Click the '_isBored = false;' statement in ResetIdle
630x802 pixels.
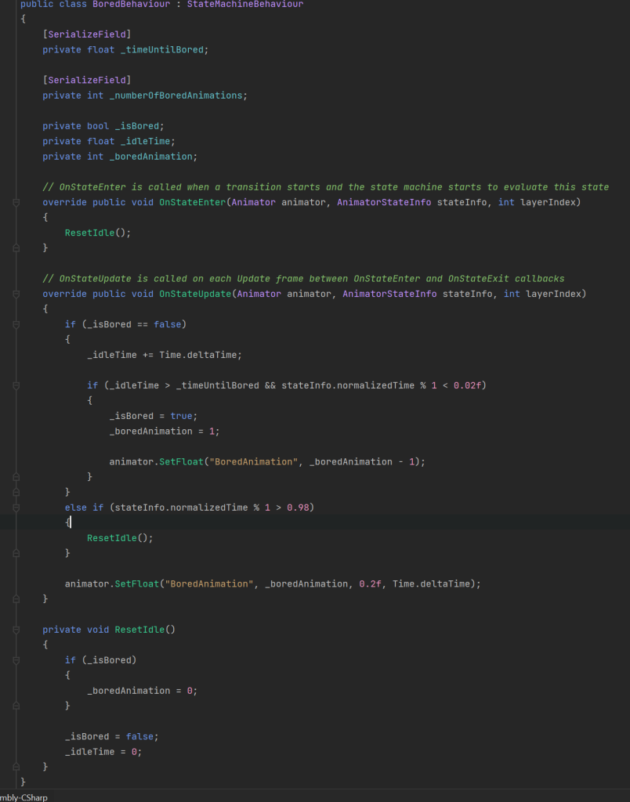[x=111, y=736]
